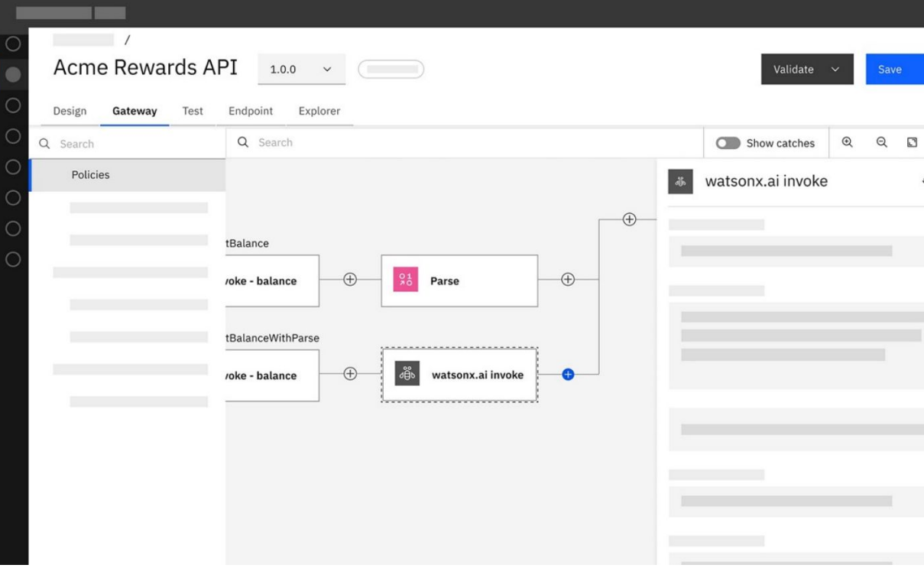Viewport: 924px width, 568px height.
Task: Expand the Validate dropdown arrow
Action: click(835, 70)
